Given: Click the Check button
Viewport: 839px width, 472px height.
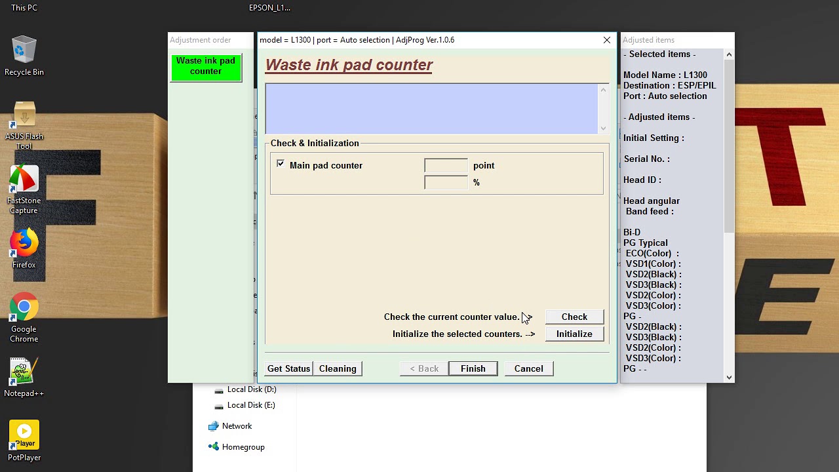Looking at the screenshot, I should (x=574, y=317).
